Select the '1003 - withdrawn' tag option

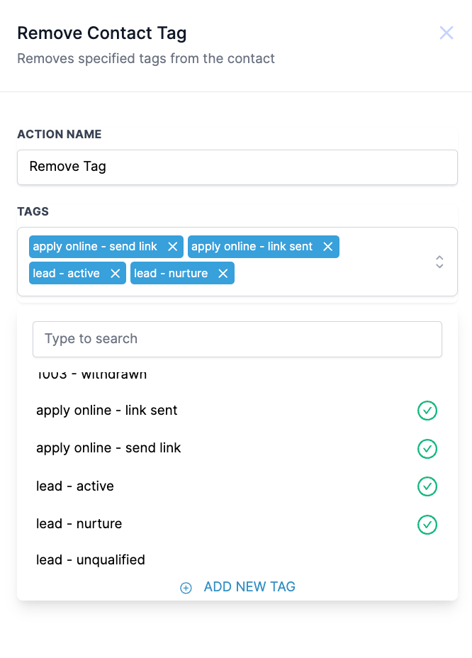point(91,375)
